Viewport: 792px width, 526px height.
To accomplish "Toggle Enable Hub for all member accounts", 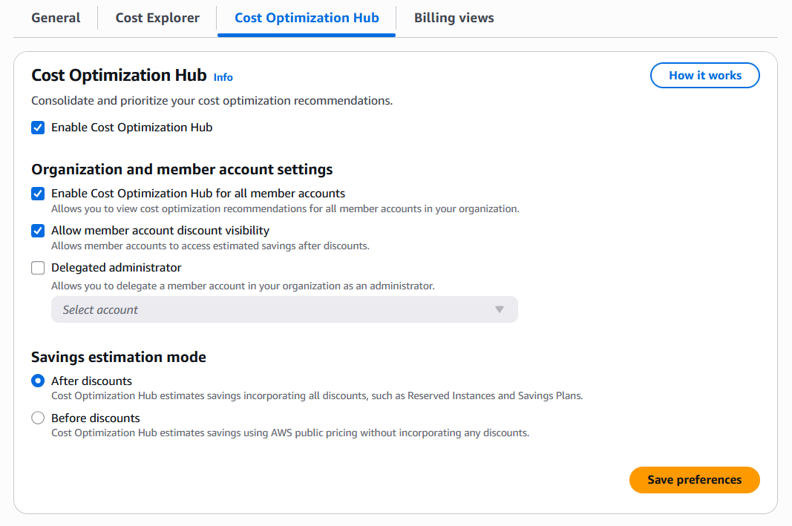I will pos(38,194).
